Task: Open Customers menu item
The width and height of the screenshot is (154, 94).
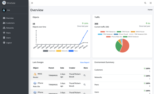Action: point(11,23)
